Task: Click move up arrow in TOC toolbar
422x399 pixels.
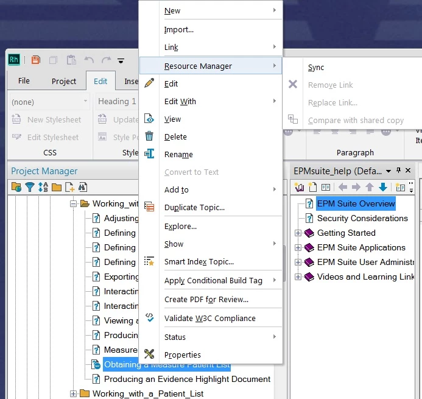Action: 370,187
